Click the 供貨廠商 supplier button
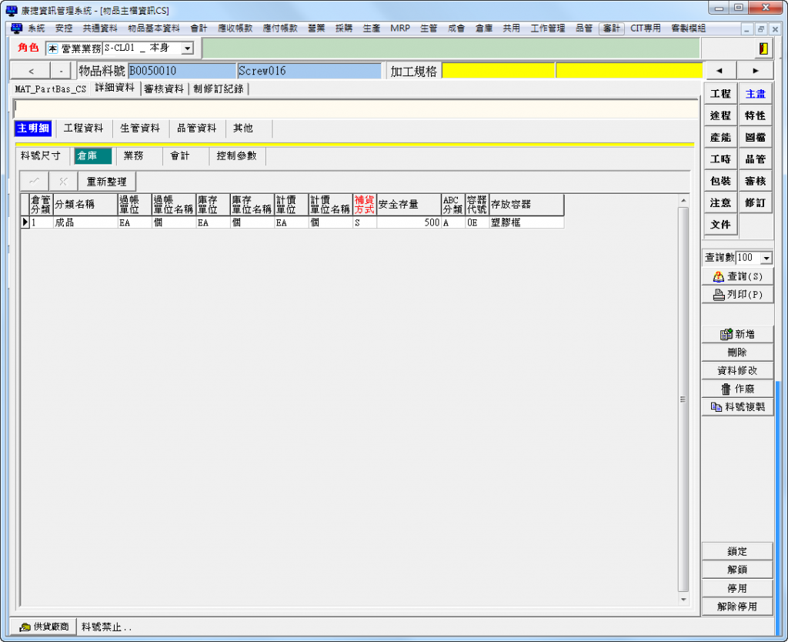 (43, 627)
